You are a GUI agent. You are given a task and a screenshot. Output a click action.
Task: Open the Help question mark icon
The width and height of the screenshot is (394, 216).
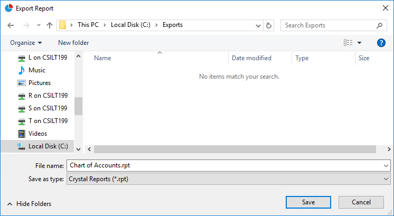pyautogui.click(x=381, y=43)
